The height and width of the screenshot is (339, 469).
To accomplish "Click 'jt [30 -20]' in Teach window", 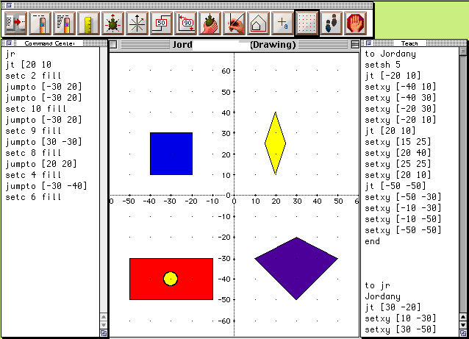I will 393,307.
